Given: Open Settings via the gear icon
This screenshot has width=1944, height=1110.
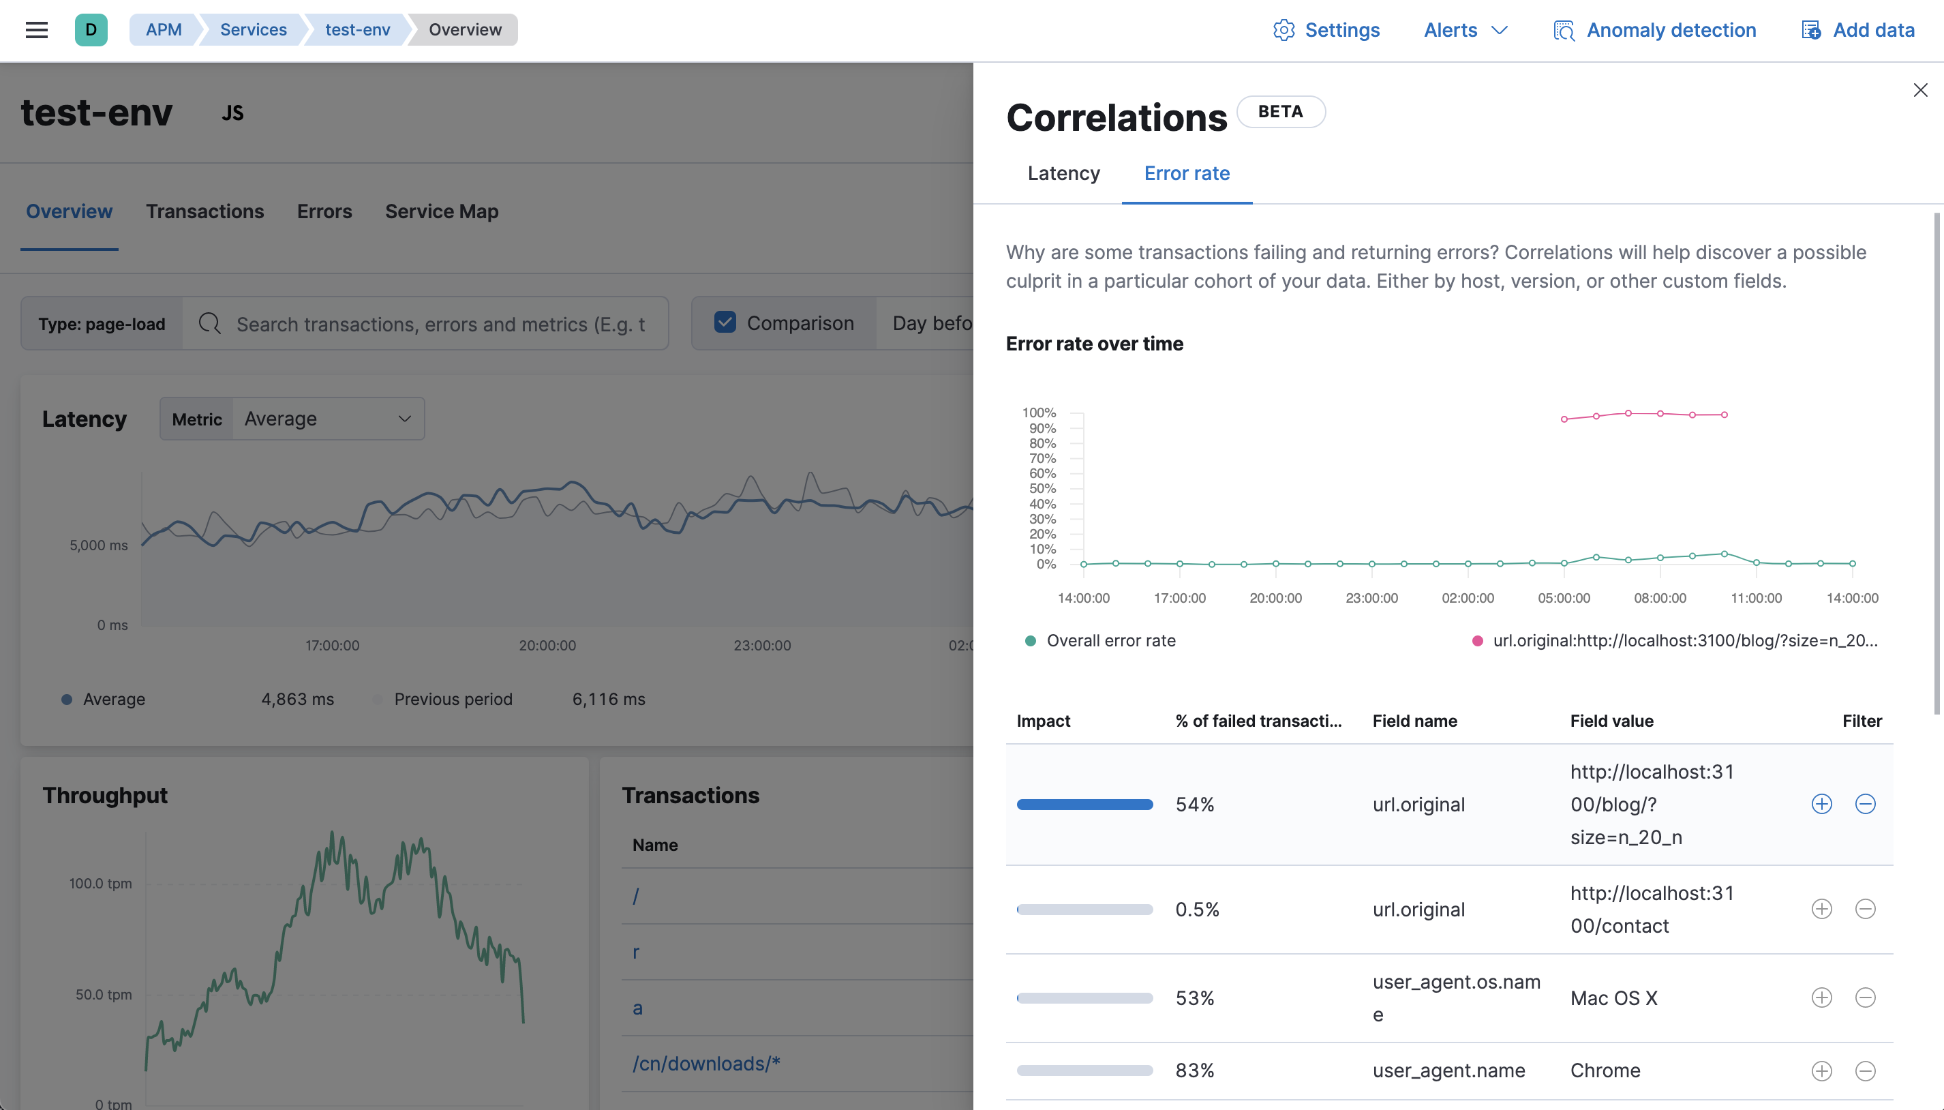Looking at the screenshot, I should tap(1285, 30).
